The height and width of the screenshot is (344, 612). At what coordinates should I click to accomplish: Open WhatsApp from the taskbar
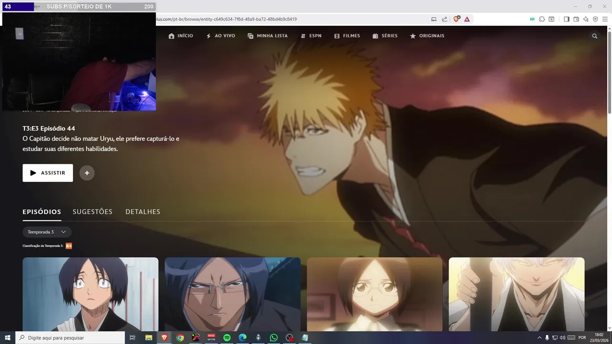pos(273,338)
